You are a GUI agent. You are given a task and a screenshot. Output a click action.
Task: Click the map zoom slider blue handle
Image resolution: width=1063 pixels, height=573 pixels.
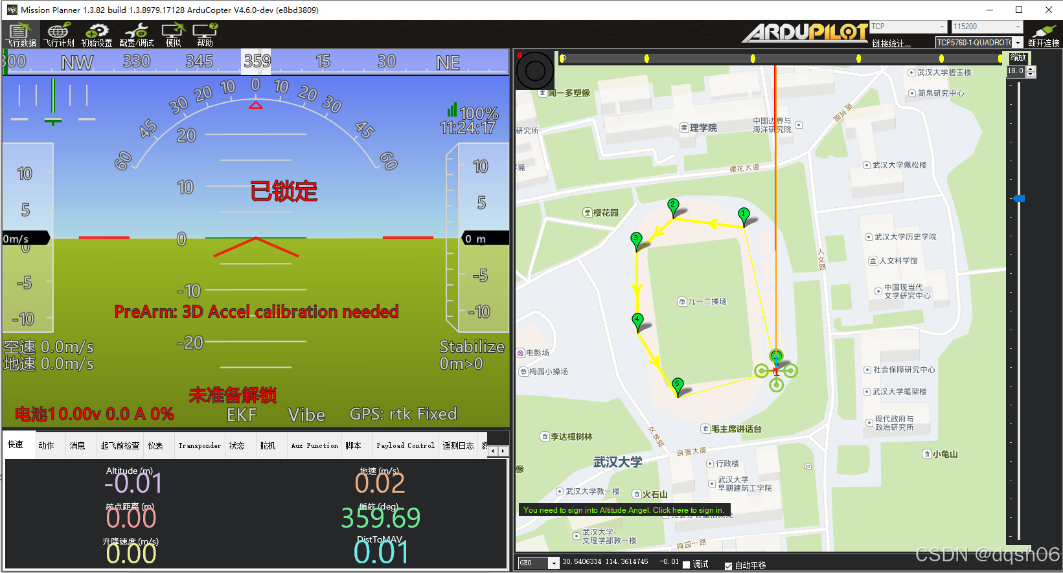[x=1019, y=199]
